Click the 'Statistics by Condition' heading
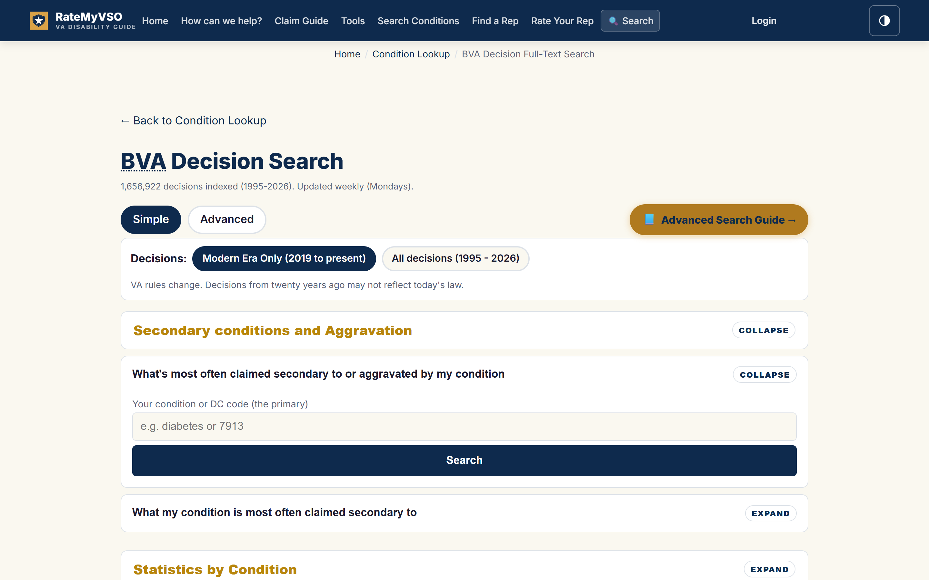The image size is (929, 580). pyautogui.click(x=215, y=570)
